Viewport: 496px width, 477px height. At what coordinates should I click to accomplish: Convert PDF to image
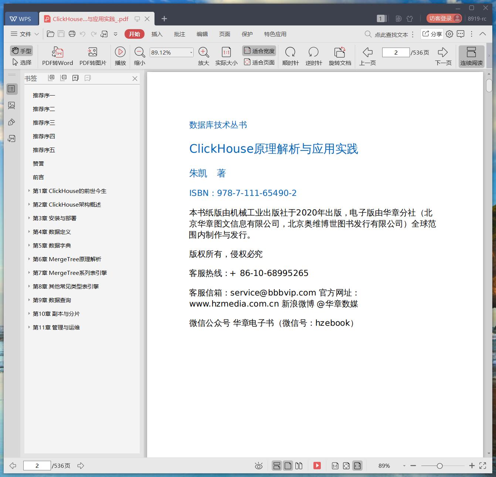pyautogui.click(x=93, y=56)
